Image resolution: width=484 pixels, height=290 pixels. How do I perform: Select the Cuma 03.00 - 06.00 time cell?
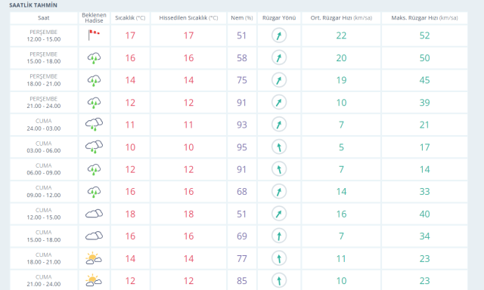pos(44,147)
